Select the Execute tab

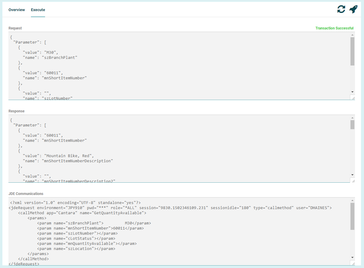(38, 10)
